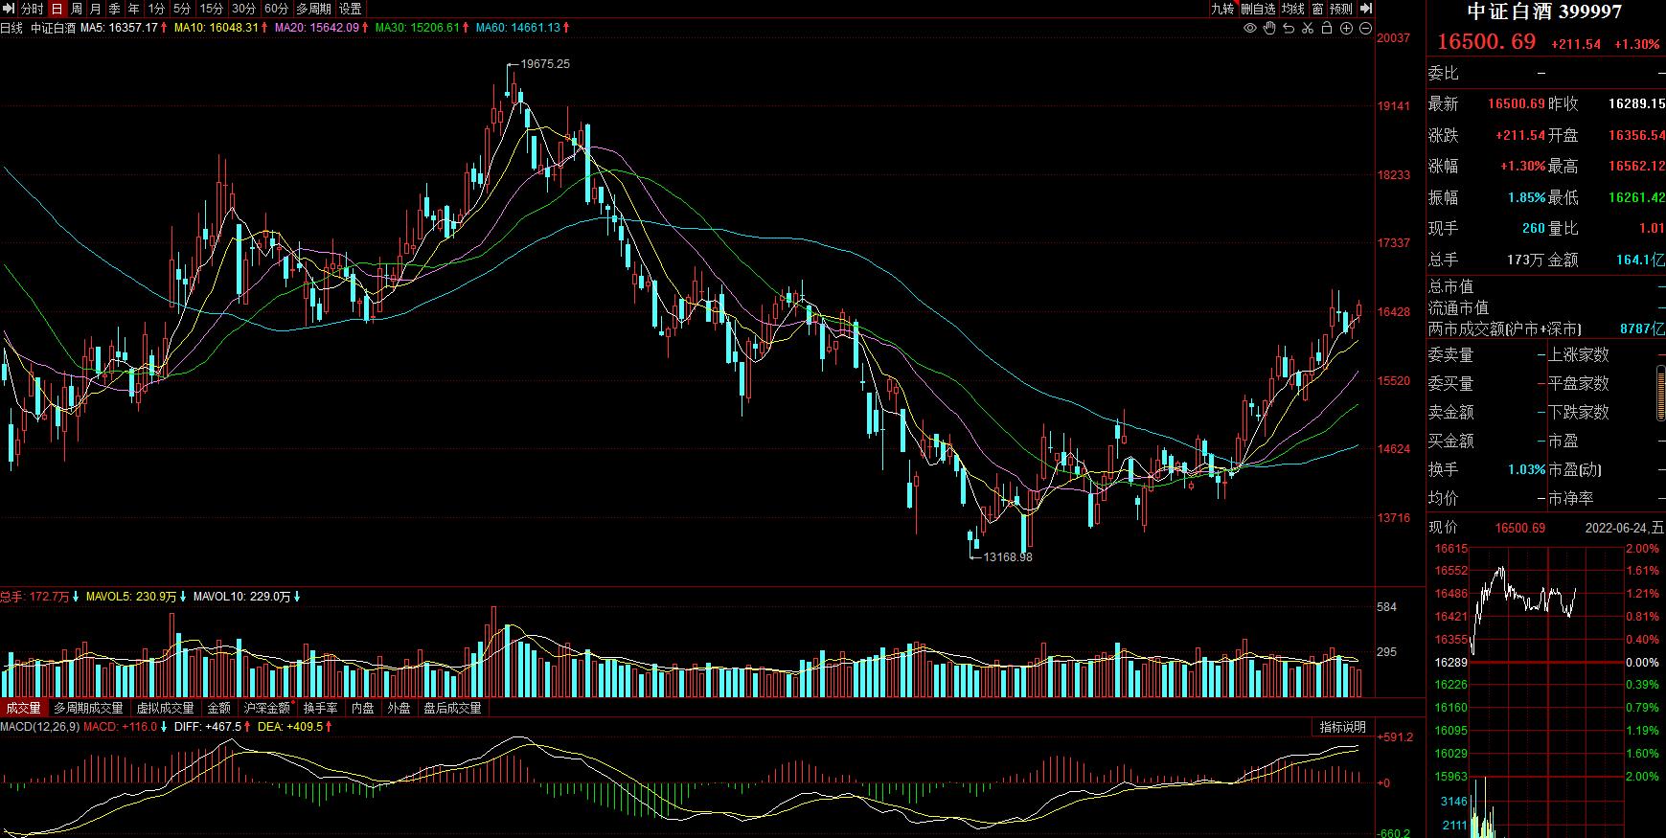This screenshot has width=1666, height=838.
Task: Select the 换手率 turnover tab
Action: [321, 708]
